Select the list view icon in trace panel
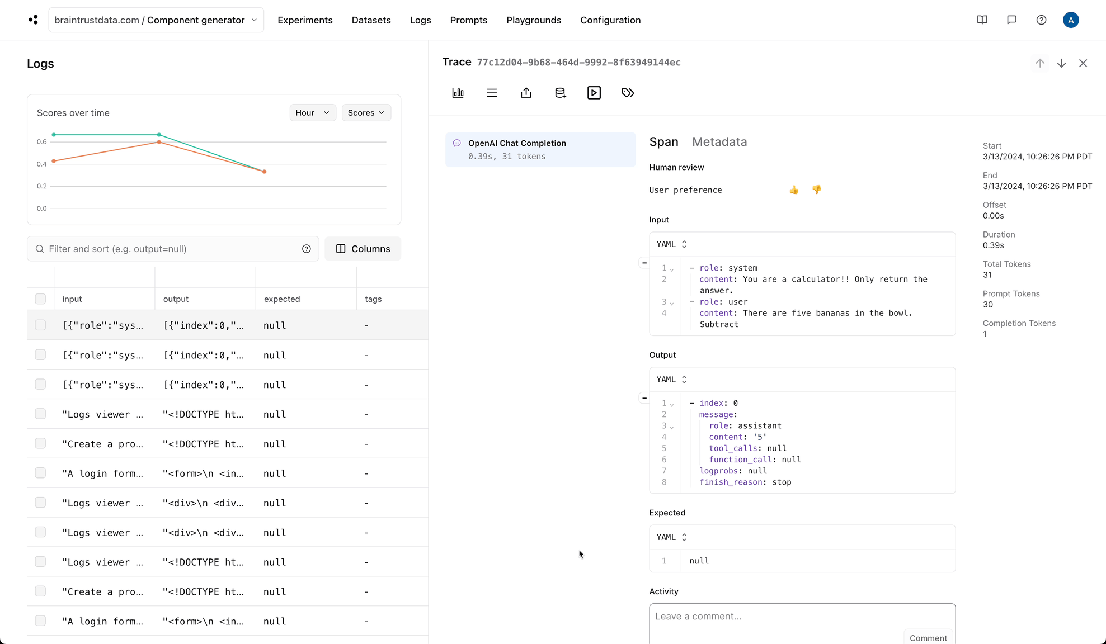The height and width of the screenshot is (644, 1106). point(492,92)
